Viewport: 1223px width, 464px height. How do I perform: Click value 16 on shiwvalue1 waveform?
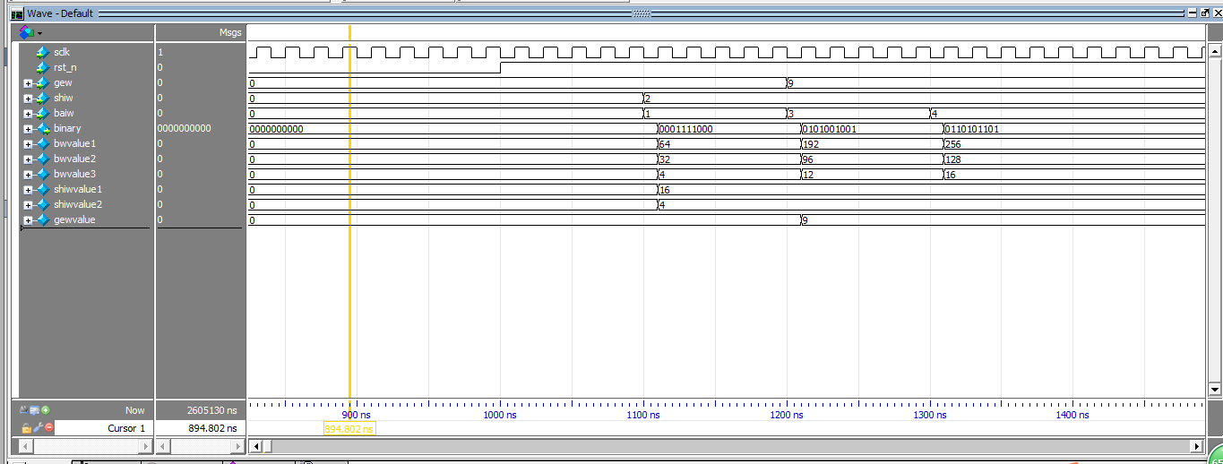(665, 190)
